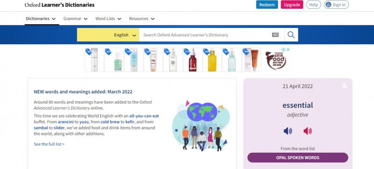This screenshot has width=374, height=169.
Task: Click the ad info icon
Action: point(283,49)
